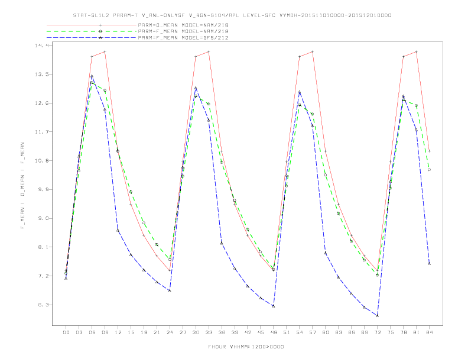Click x-axis tick label 24
468x362 pixels.
click(x=170, y=332)
